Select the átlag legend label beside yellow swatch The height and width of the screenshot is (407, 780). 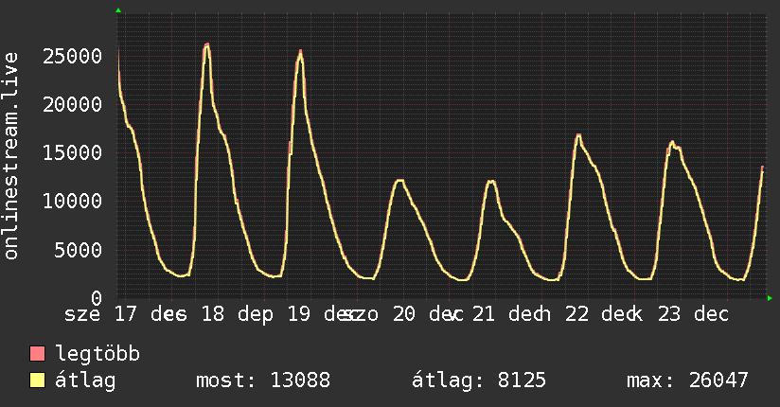tap(85, 380)
